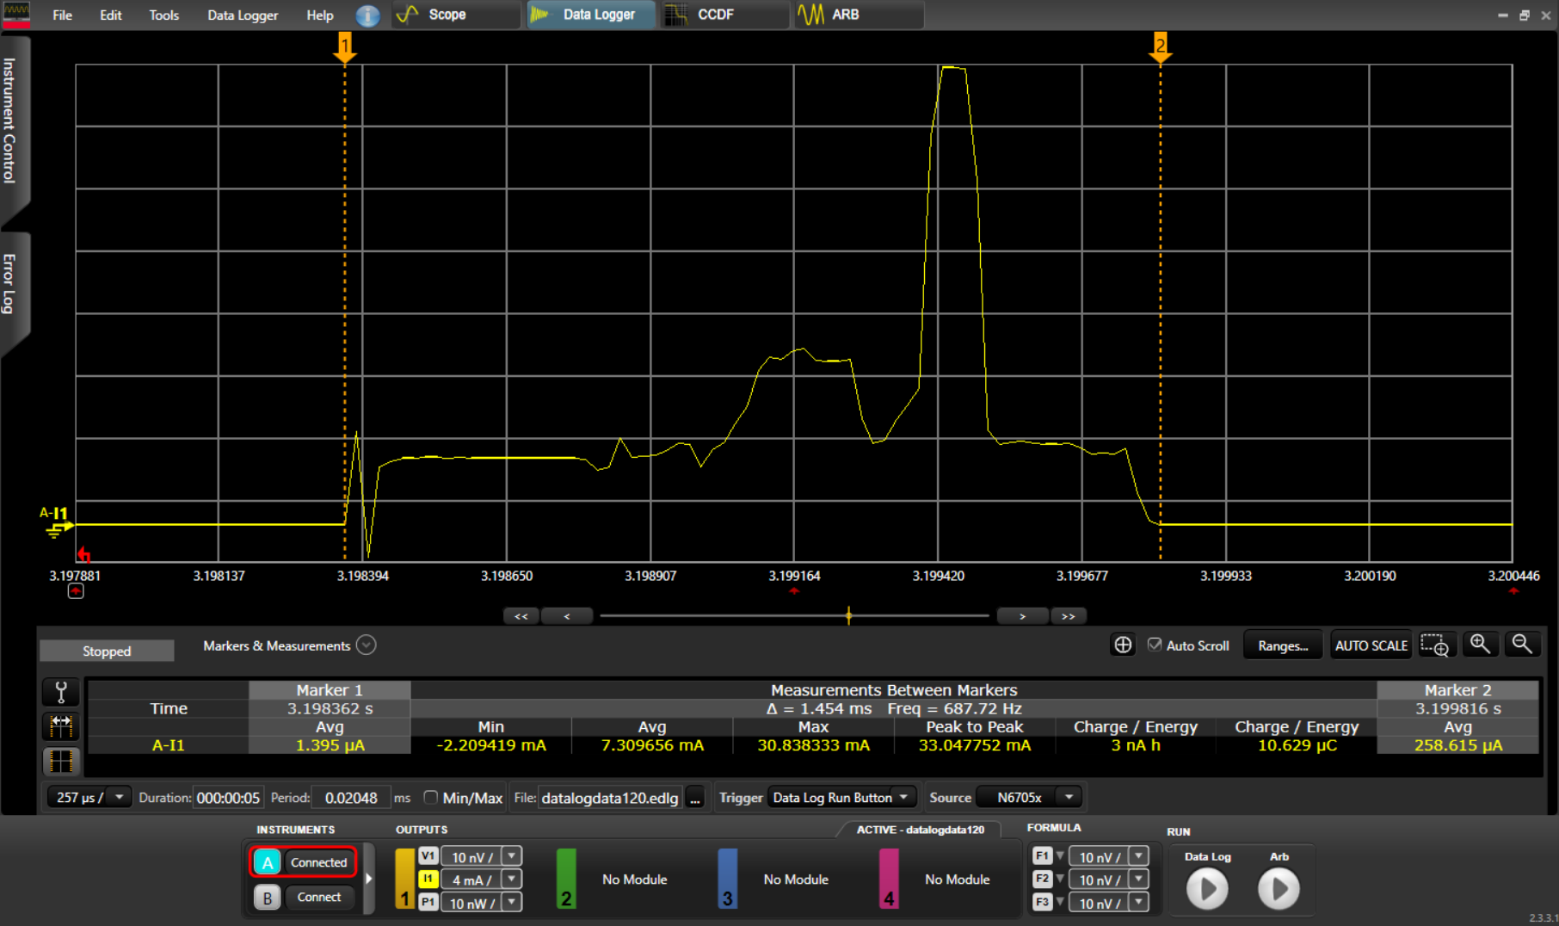Select the green output 2 channel block

point(566,879)
